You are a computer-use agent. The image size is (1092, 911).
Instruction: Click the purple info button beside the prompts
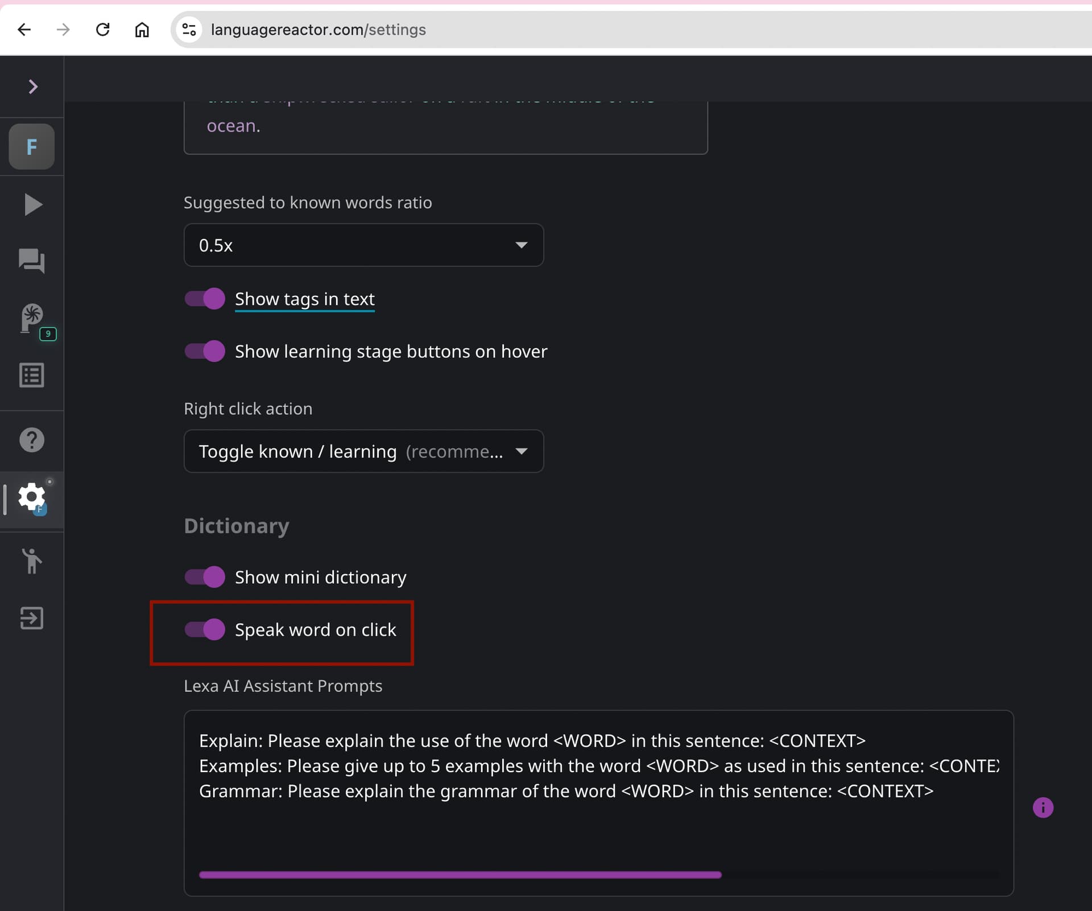point(1043,807)
